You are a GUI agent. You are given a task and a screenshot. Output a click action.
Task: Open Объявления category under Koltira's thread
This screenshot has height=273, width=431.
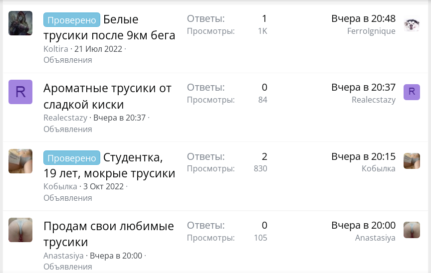[68, 60]
